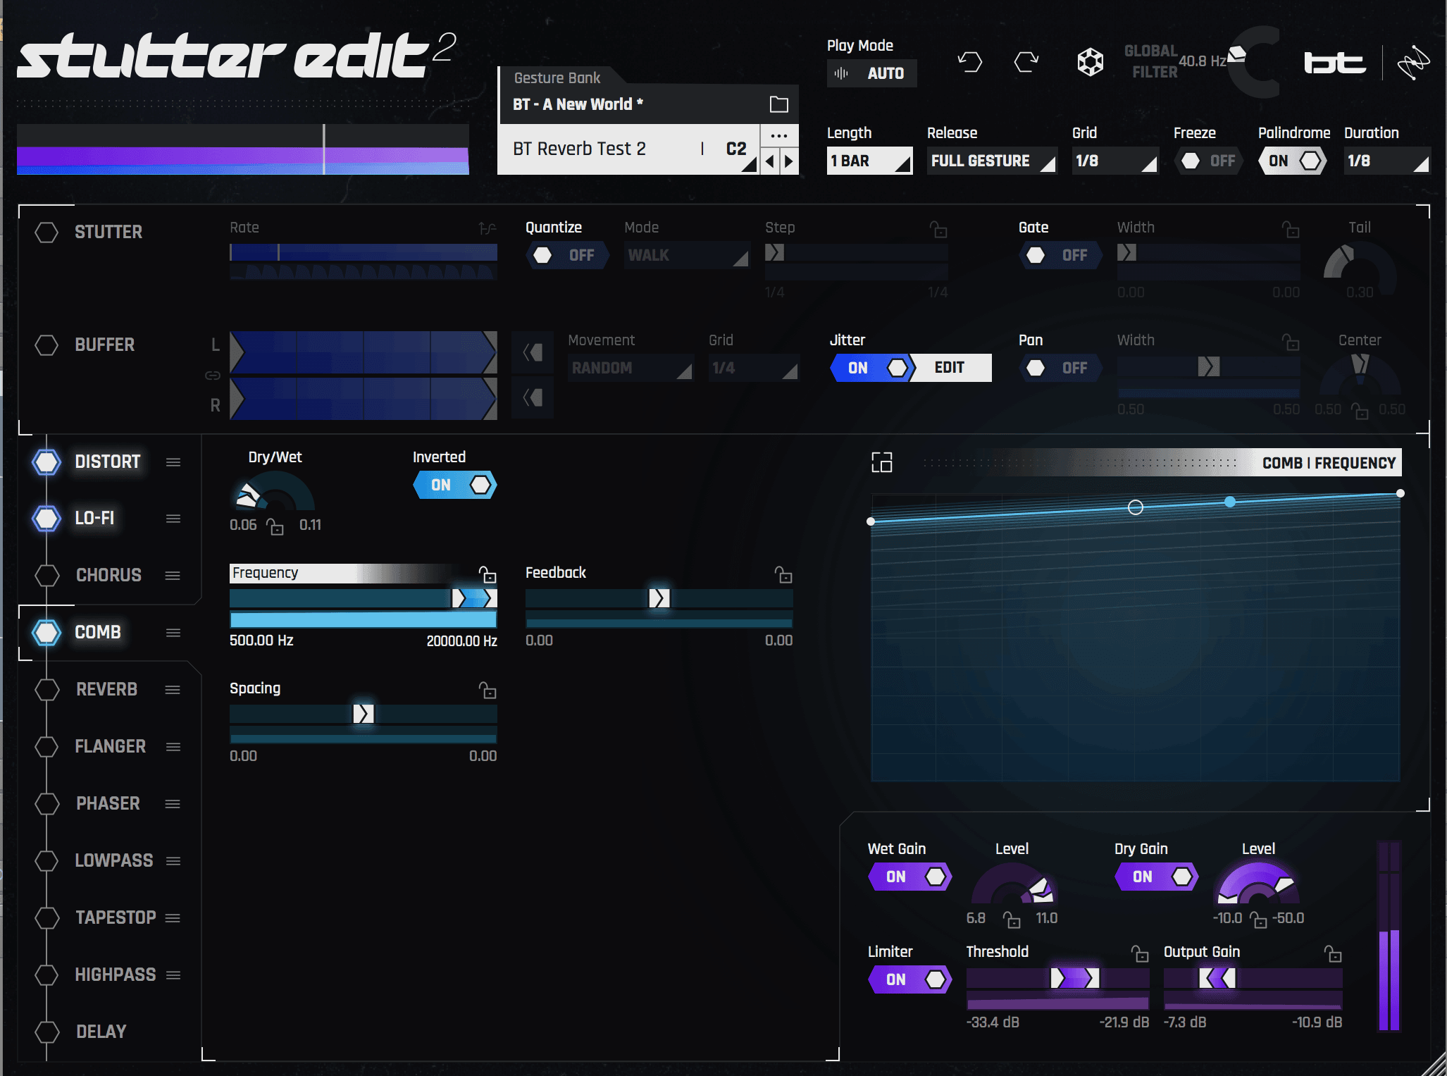
Task: Toggle the Output Gain lock icon
Action: pos(1333,953)
